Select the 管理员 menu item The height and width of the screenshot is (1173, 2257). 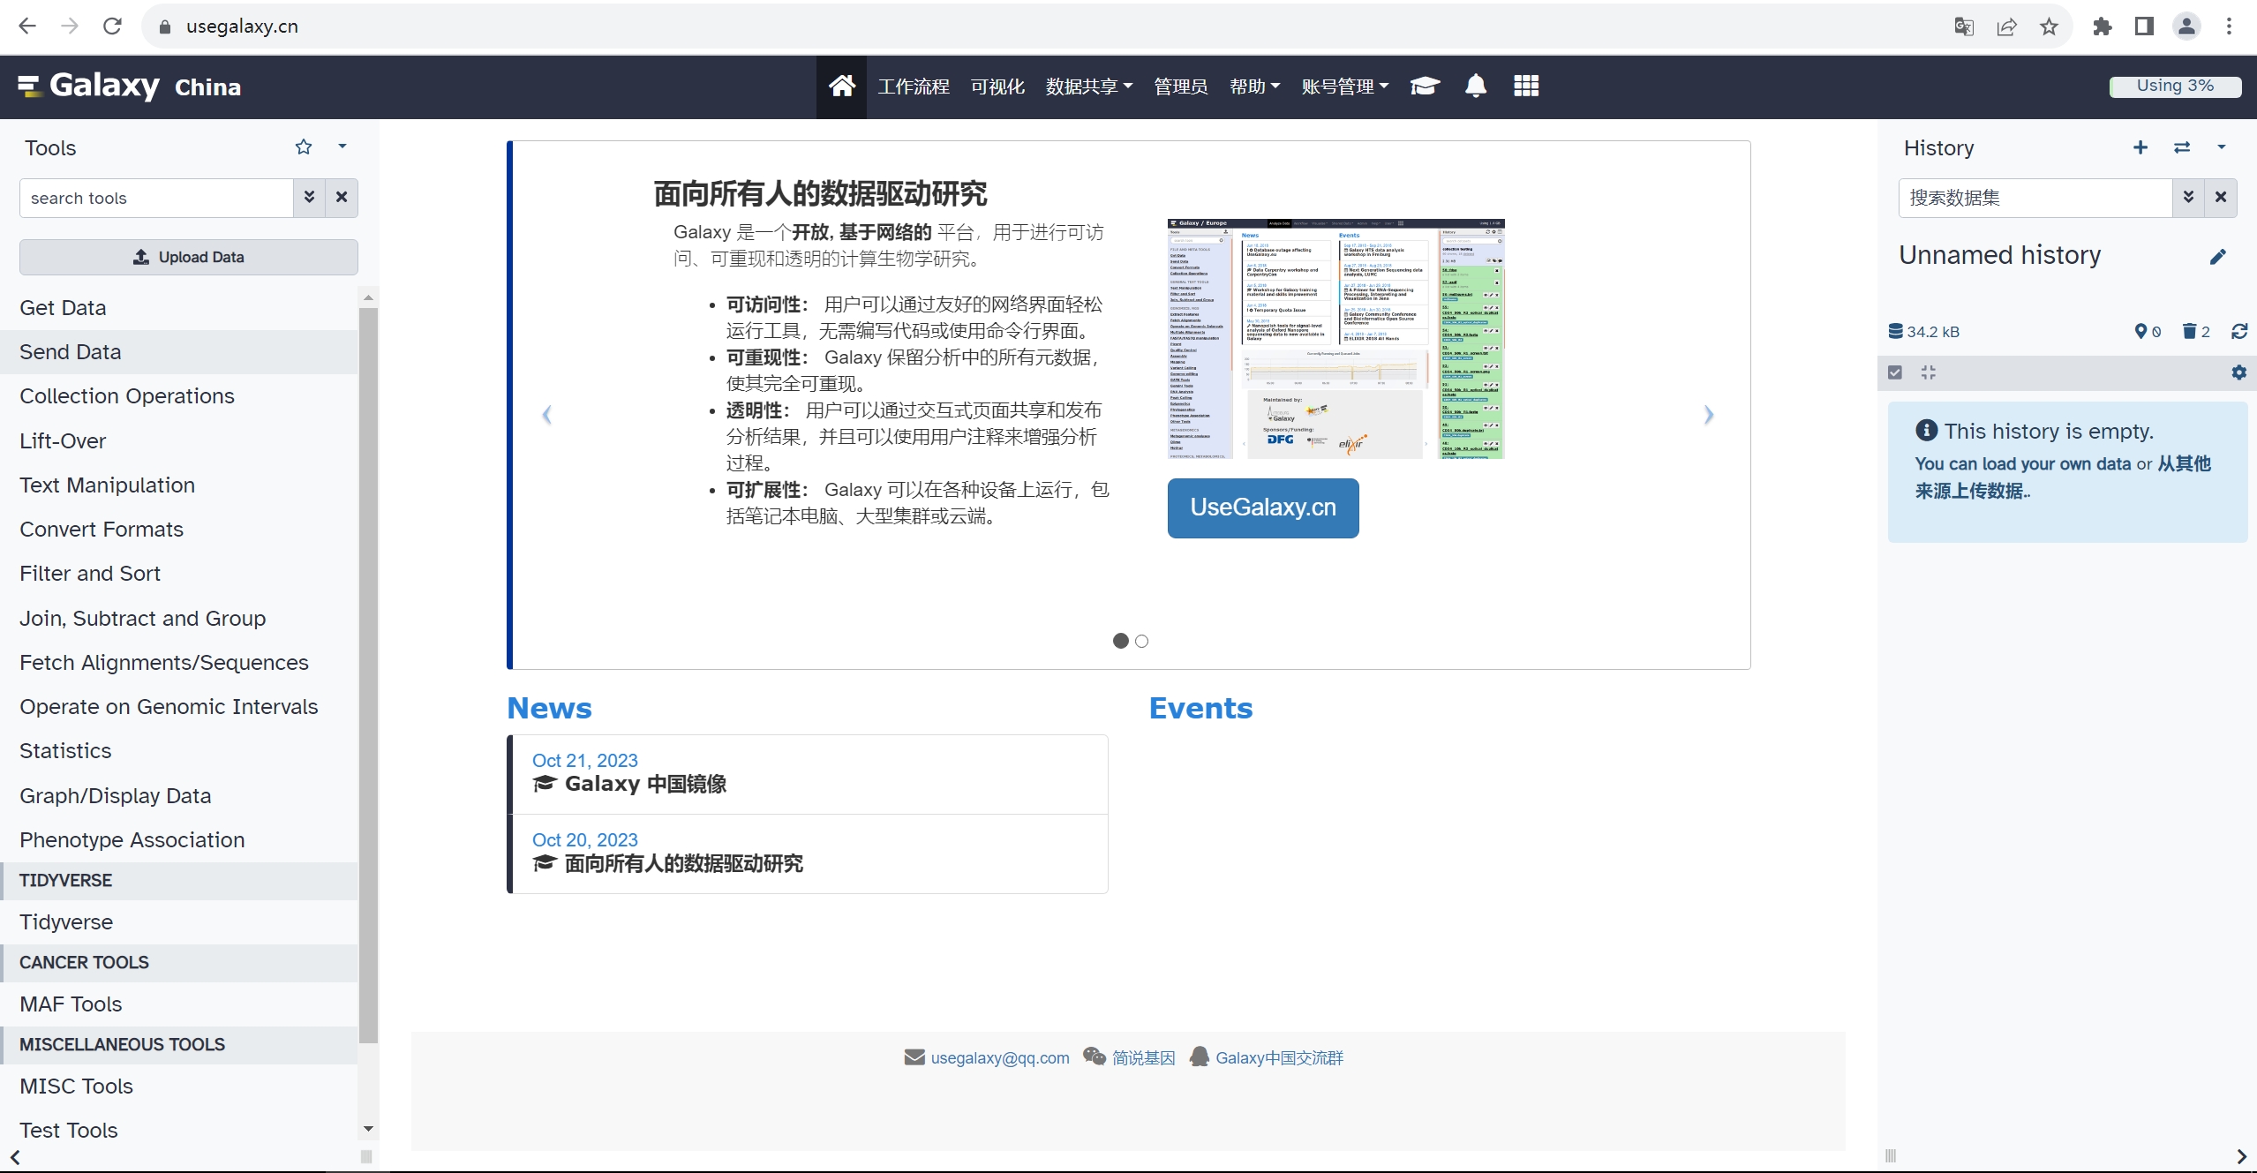click(x=1179, y=86)
